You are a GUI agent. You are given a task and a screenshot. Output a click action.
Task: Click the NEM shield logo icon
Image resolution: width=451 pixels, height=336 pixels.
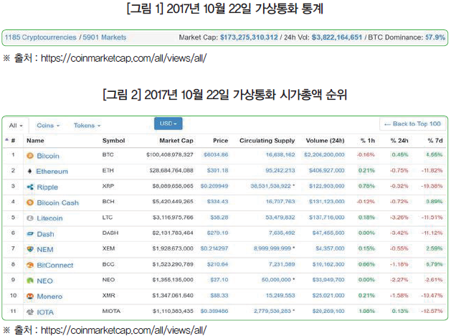[x=30, y=249]
